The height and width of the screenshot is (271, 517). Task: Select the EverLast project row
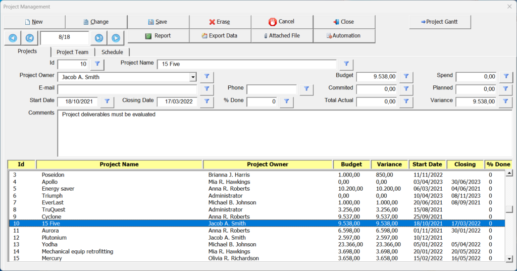pyautogui.click(x=257, y=202)
